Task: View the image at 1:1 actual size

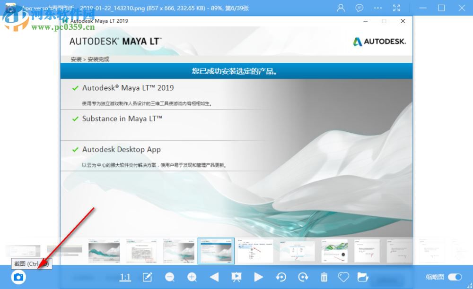Action: coord(125,277)
